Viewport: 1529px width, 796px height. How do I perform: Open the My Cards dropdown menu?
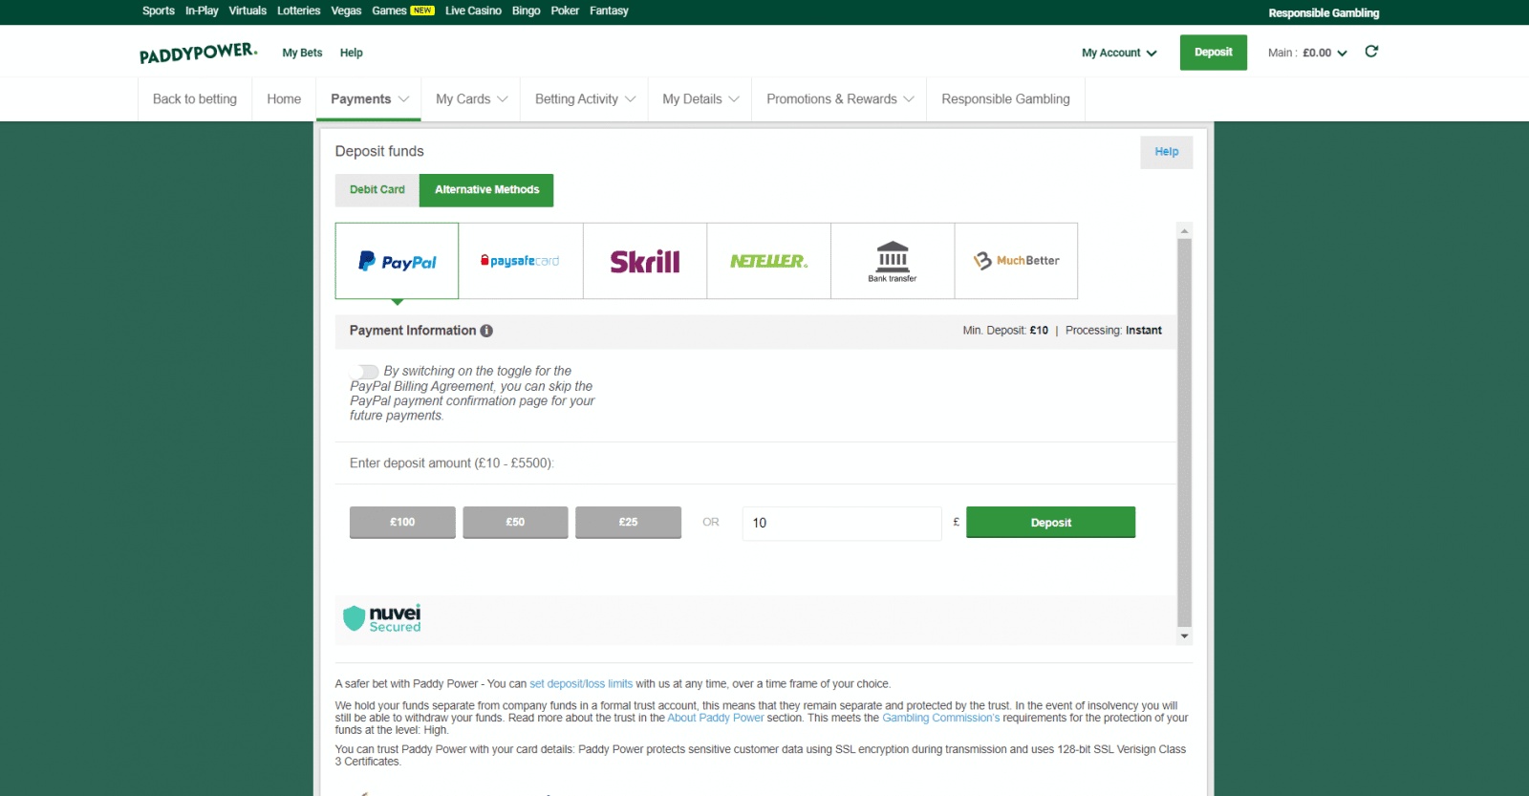[471, 99]
